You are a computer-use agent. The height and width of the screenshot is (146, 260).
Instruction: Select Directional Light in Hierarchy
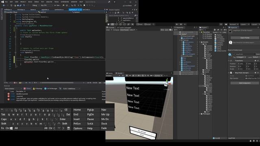tap(188, 36)
